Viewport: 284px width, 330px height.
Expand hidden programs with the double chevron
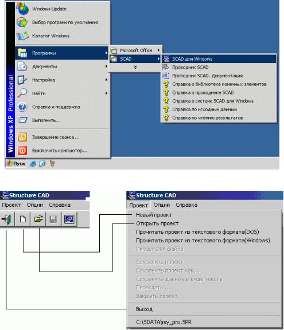pos(135,67)
